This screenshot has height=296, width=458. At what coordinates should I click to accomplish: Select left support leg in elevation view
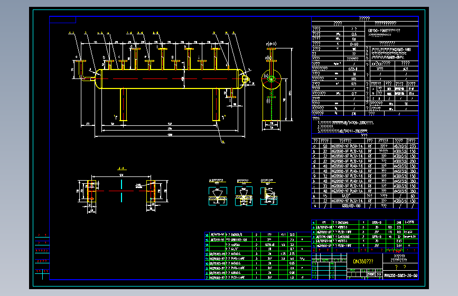(x=123, y=105)
